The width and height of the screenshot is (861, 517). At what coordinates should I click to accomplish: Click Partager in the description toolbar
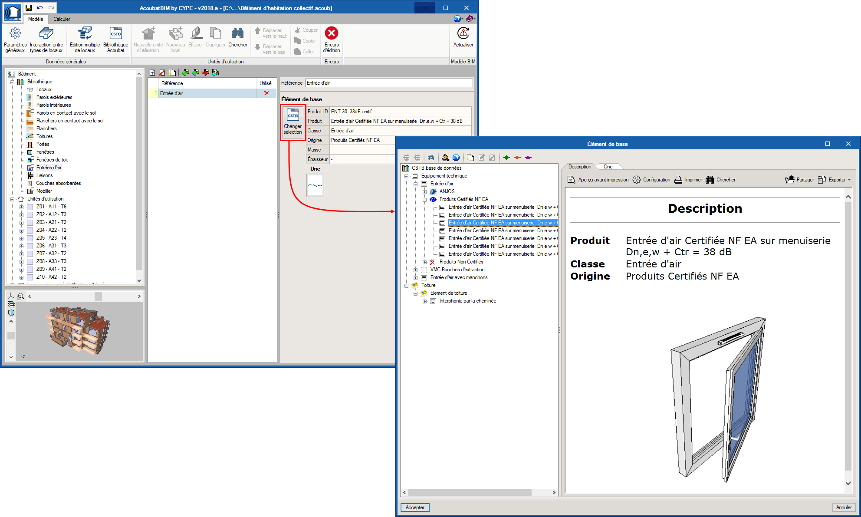(x=799, y=180)
